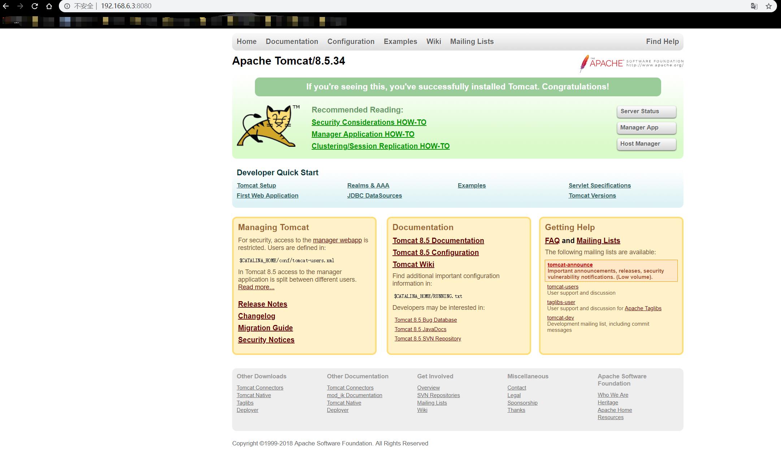Open Tomcat 8.5 SVN Repository link

click(x=428, y=339)
